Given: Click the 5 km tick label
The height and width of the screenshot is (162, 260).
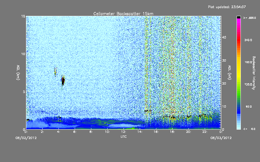Looking at the screenshot, I should pyautogui.click(x=24, y=92).
